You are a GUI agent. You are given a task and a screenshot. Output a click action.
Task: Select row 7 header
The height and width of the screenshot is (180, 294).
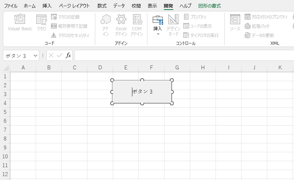click(5, 130)
